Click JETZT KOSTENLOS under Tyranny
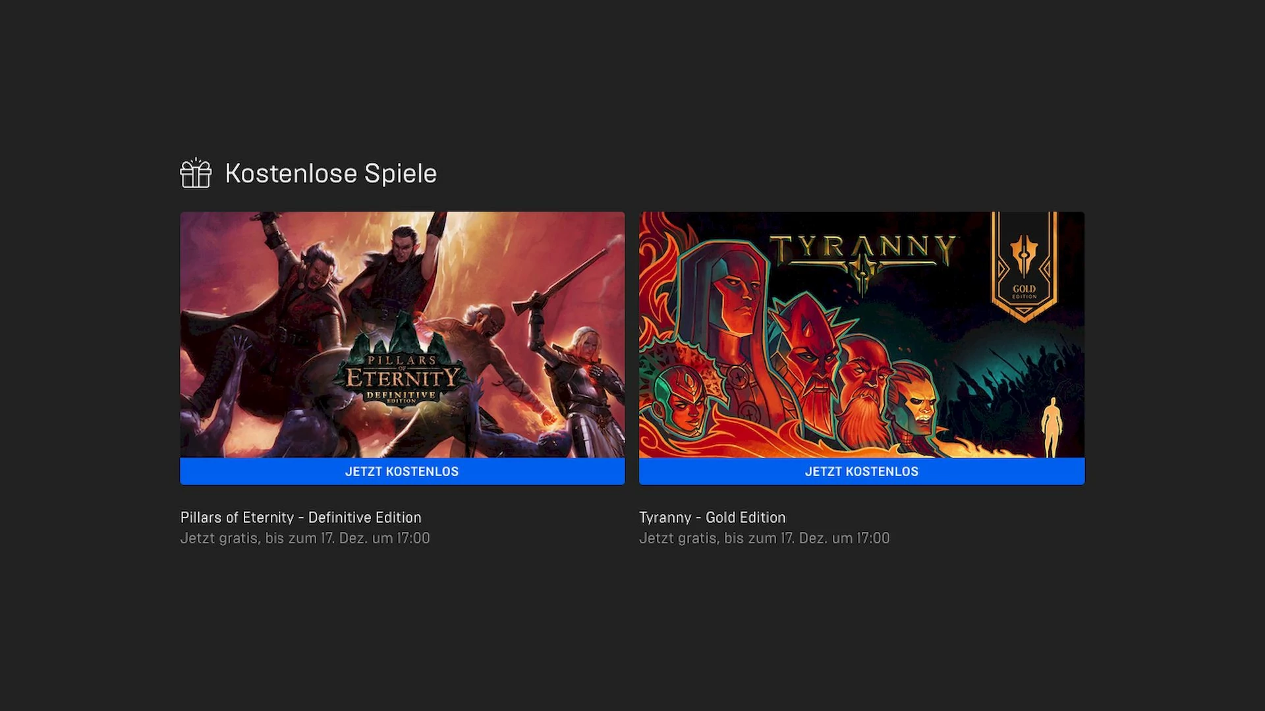 click(x=862, y=471)
